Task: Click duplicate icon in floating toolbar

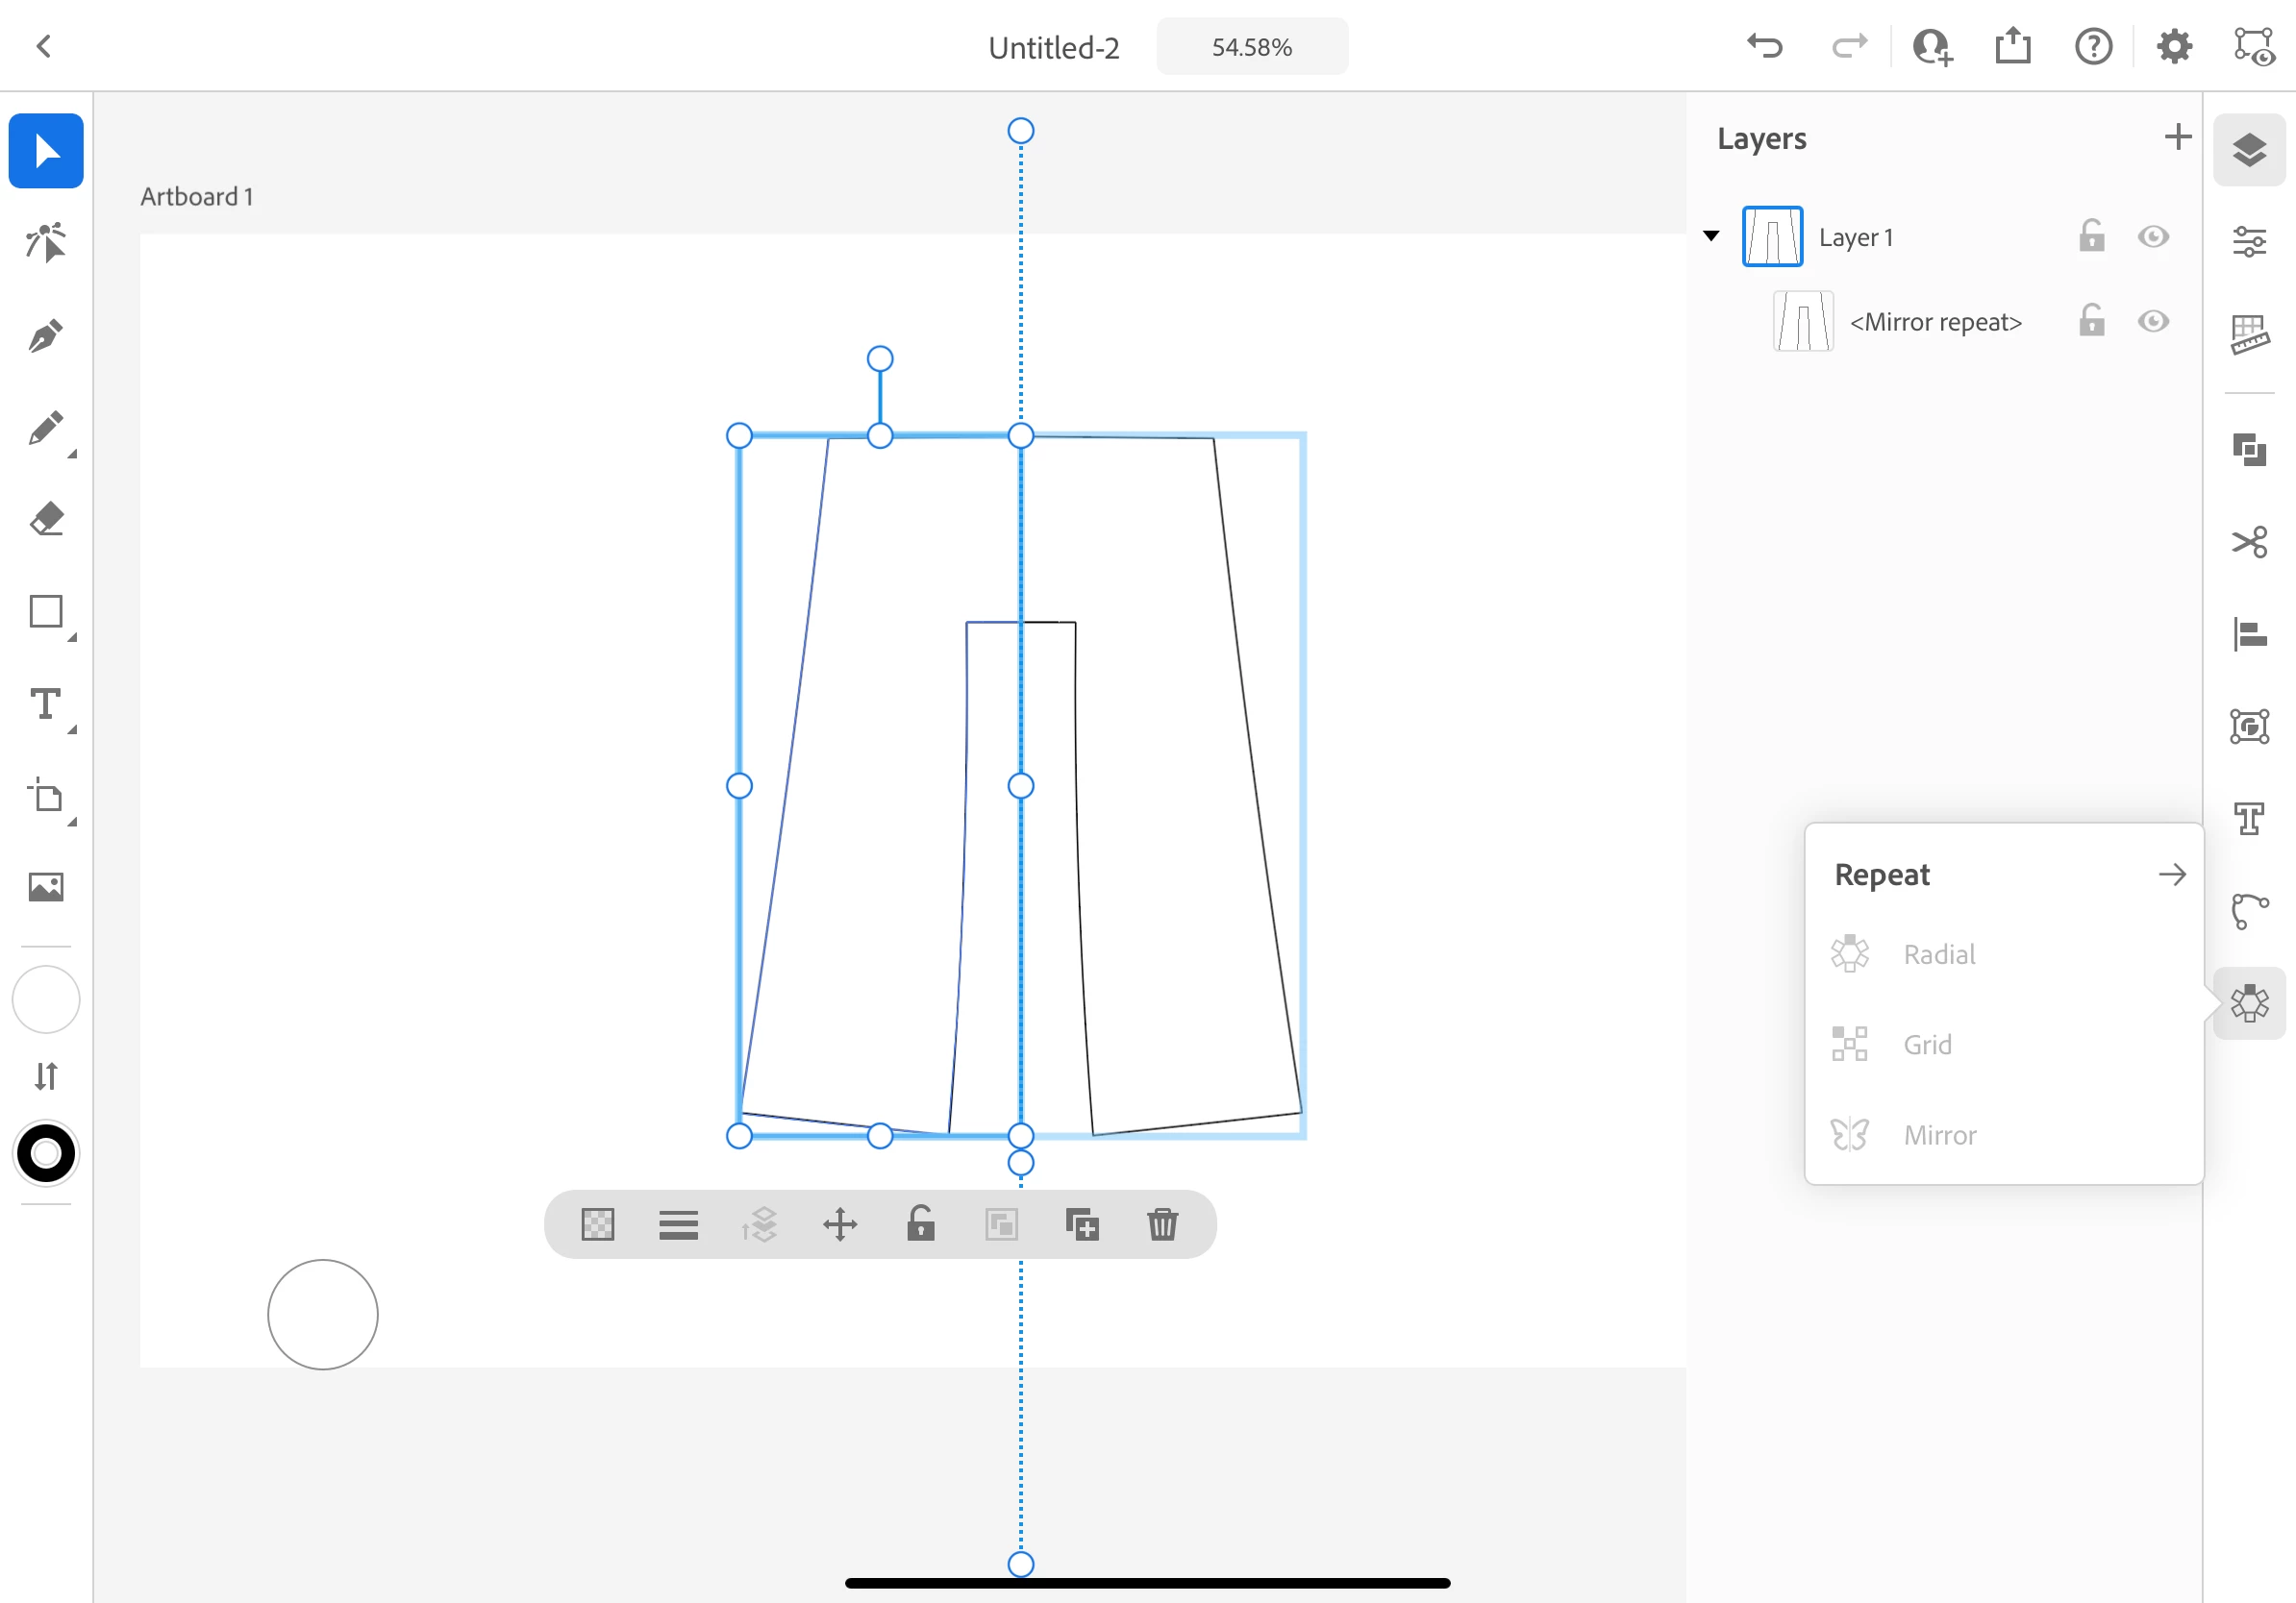Action: 1082,1224
